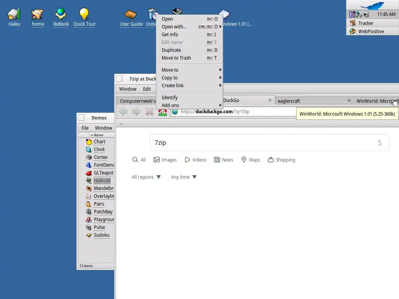Viewport: 399px width, 299px height.
Task: Select the All search filter
Action: tap(139, 160)
